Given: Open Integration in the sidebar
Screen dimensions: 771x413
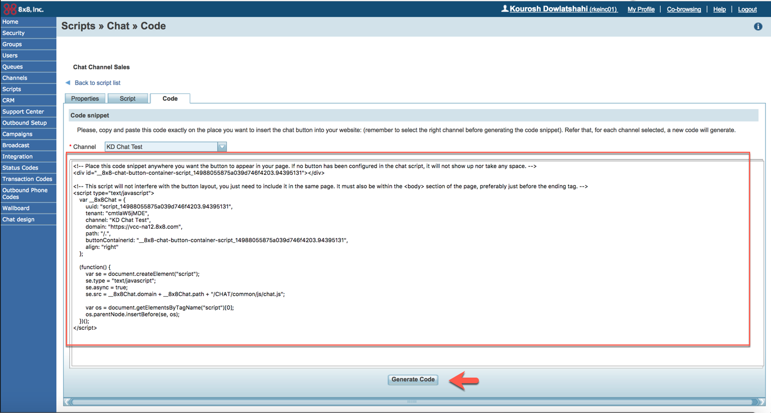Looking at the screenshot, I should (x=28, y=157).
